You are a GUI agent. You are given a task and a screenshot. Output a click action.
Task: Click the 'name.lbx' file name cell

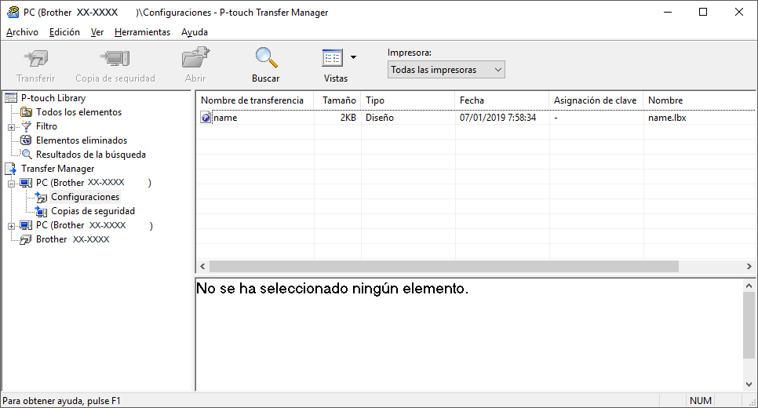pos(667,118)
